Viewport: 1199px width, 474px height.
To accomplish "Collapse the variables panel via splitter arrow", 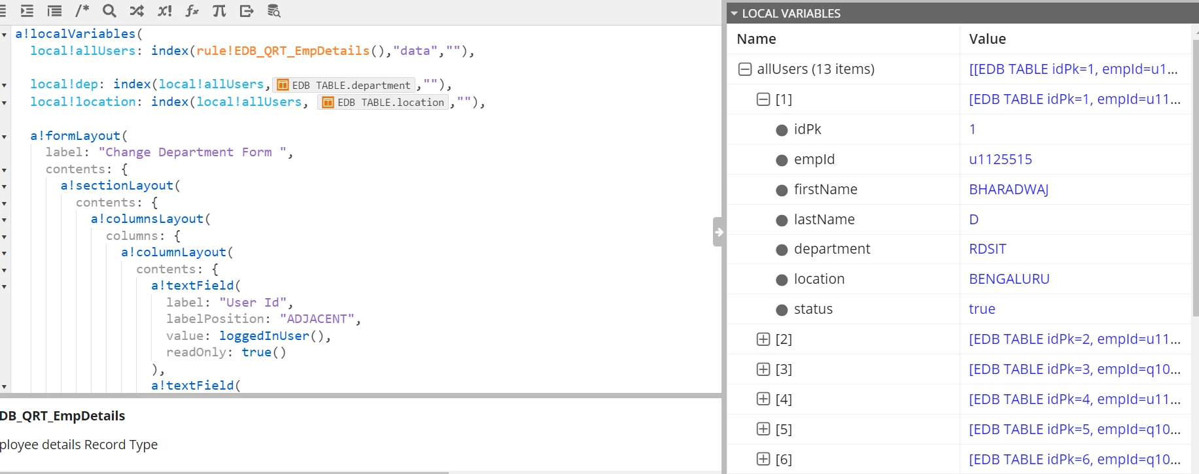I will point(718,231).
